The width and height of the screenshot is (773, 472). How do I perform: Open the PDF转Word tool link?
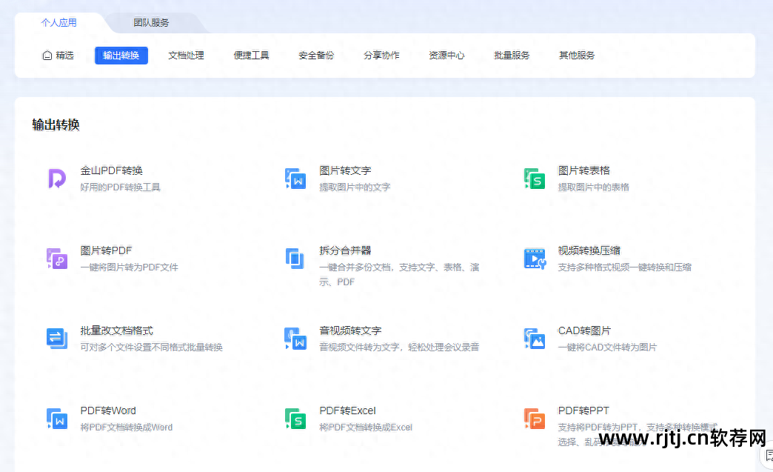108,410
